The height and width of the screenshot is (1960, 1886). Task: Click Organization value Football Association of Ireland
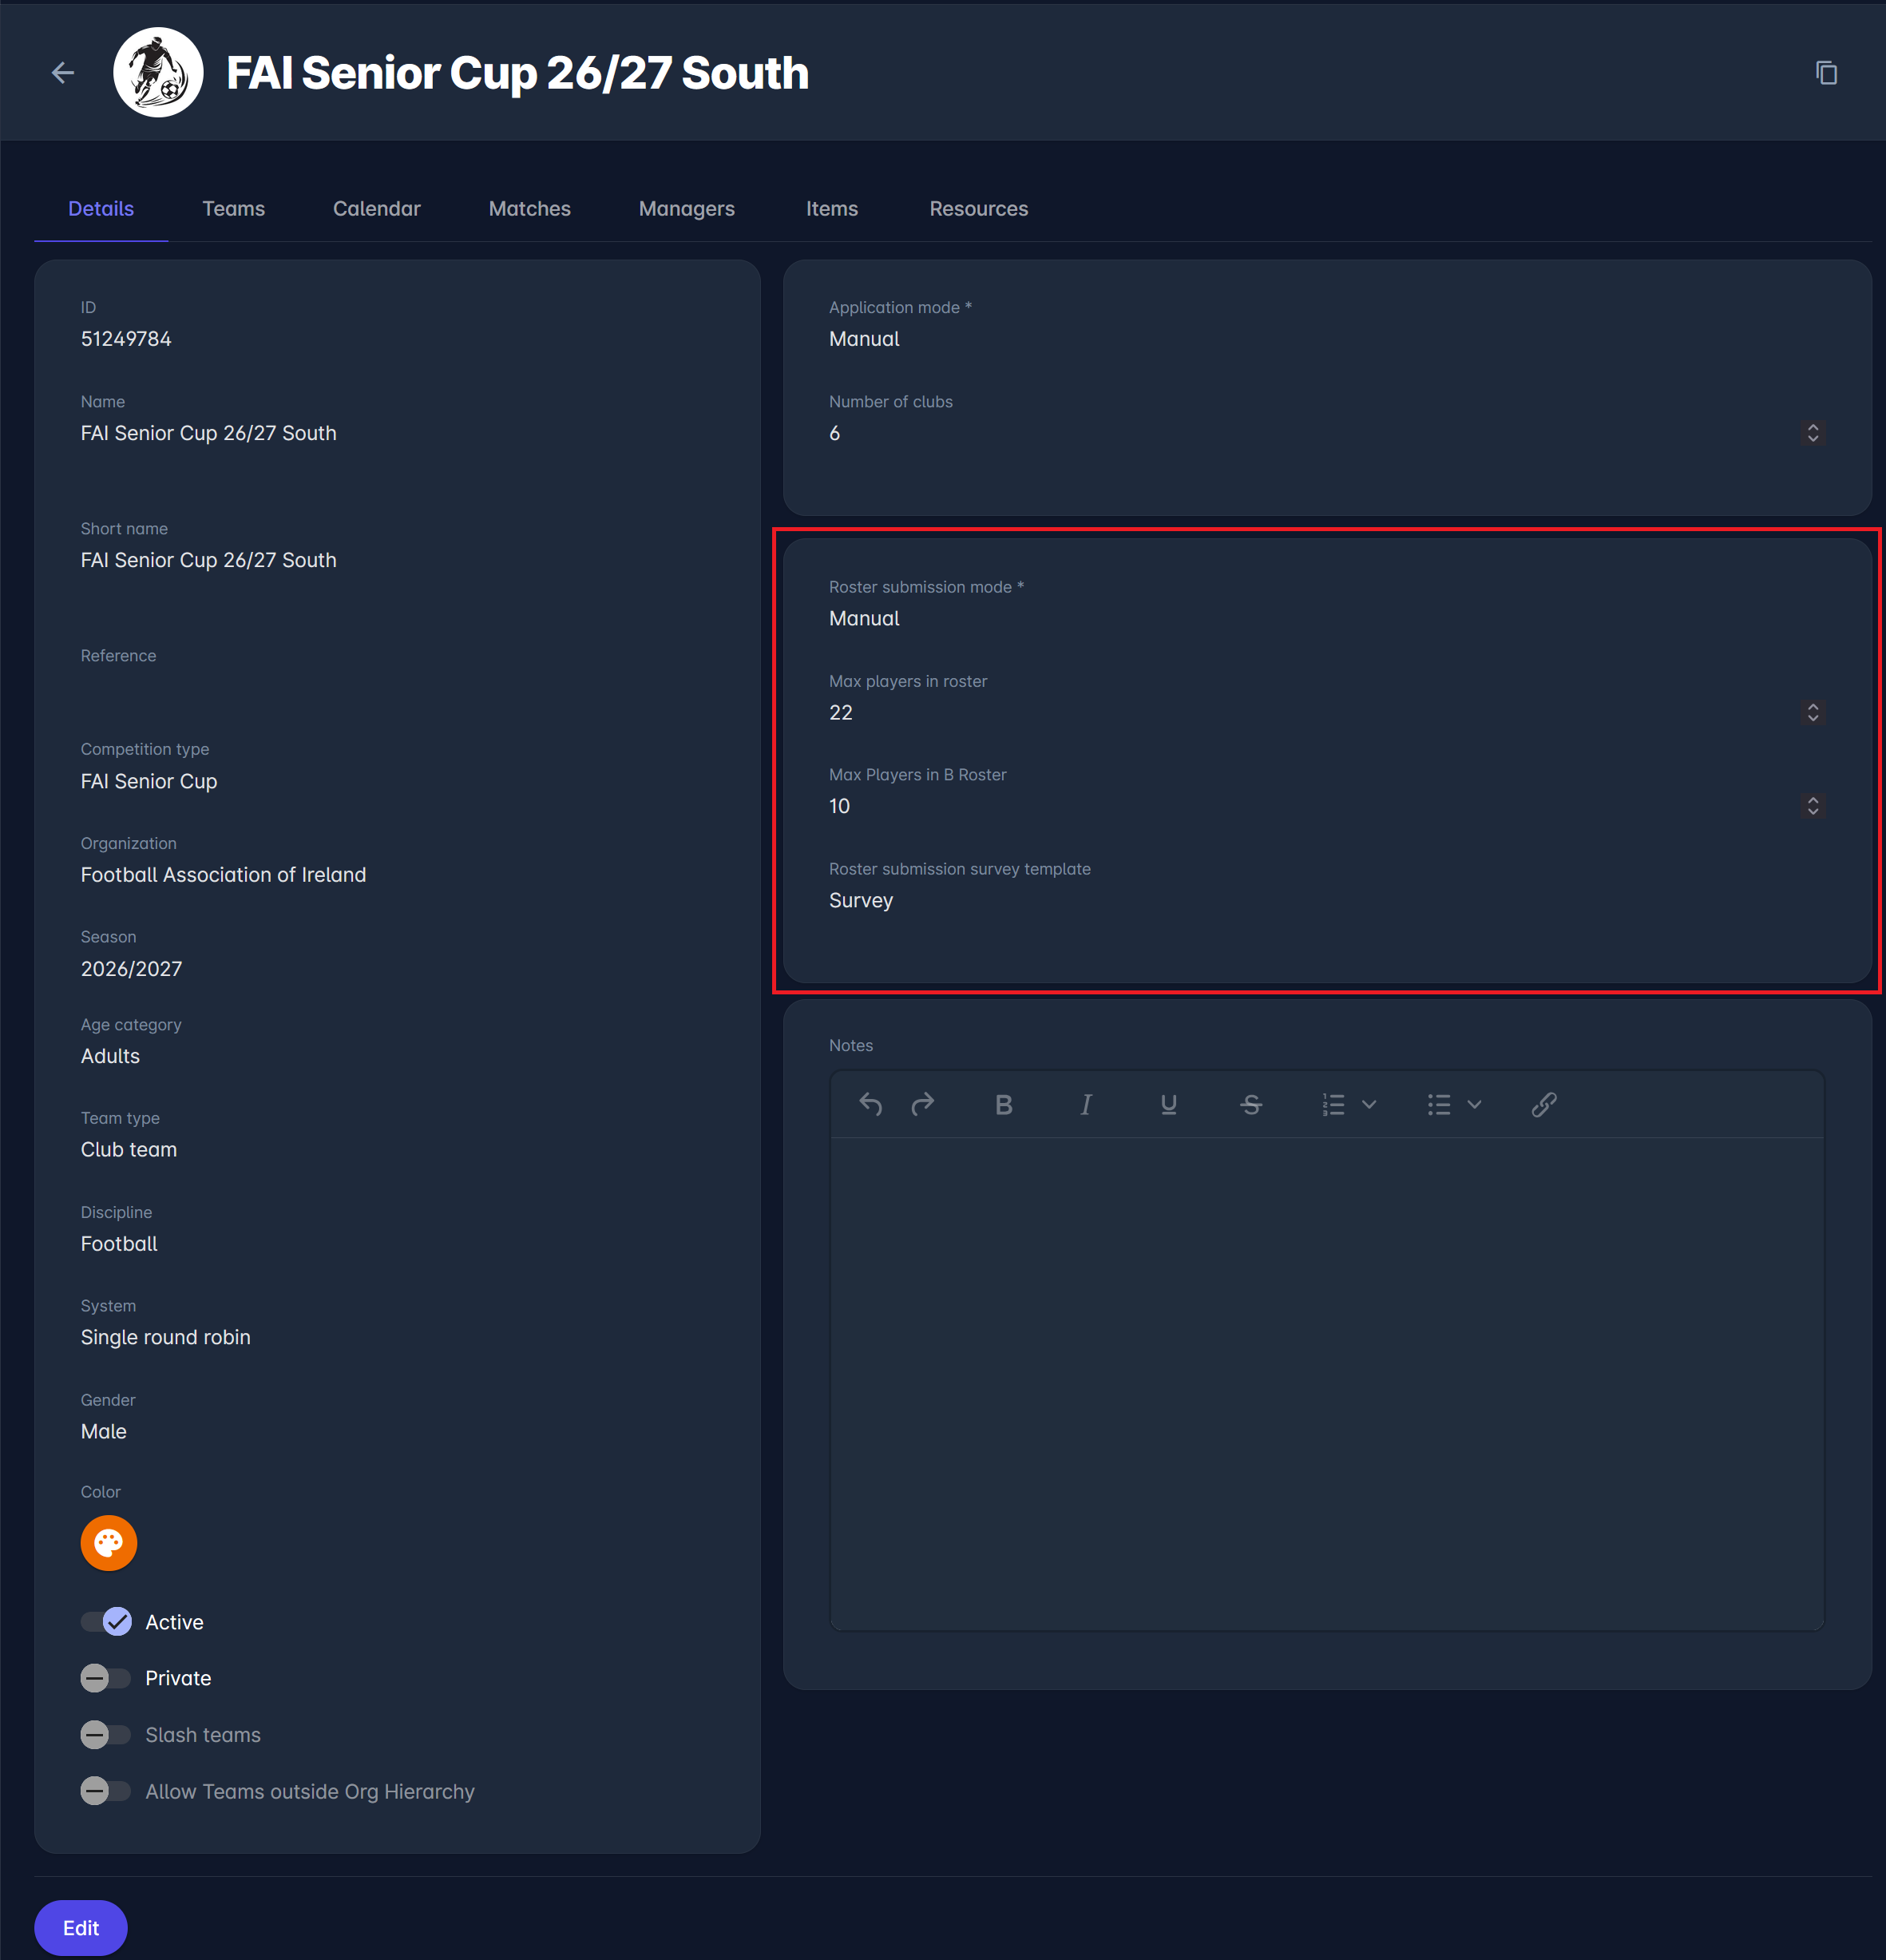(x=223, y=874)
